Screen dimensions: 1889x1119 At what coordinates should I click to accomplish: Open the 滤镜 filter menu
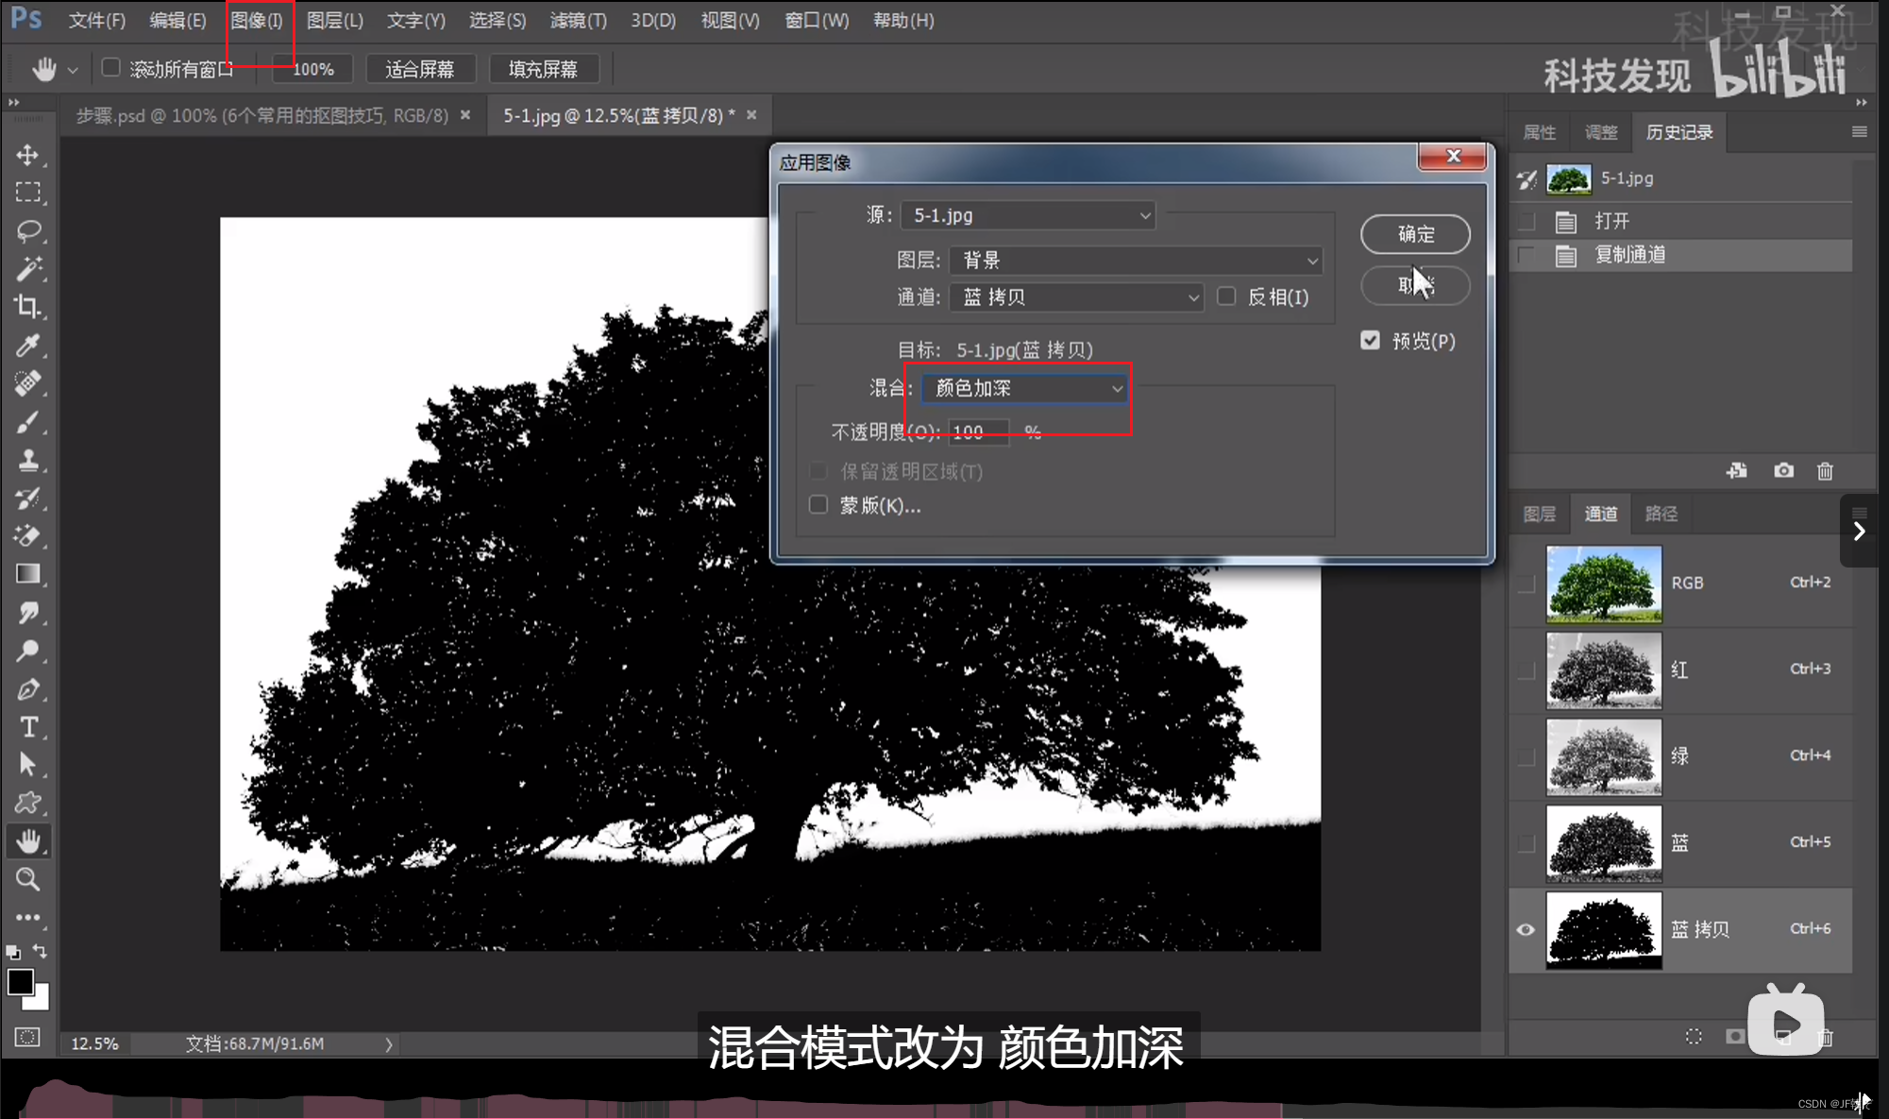578,20
